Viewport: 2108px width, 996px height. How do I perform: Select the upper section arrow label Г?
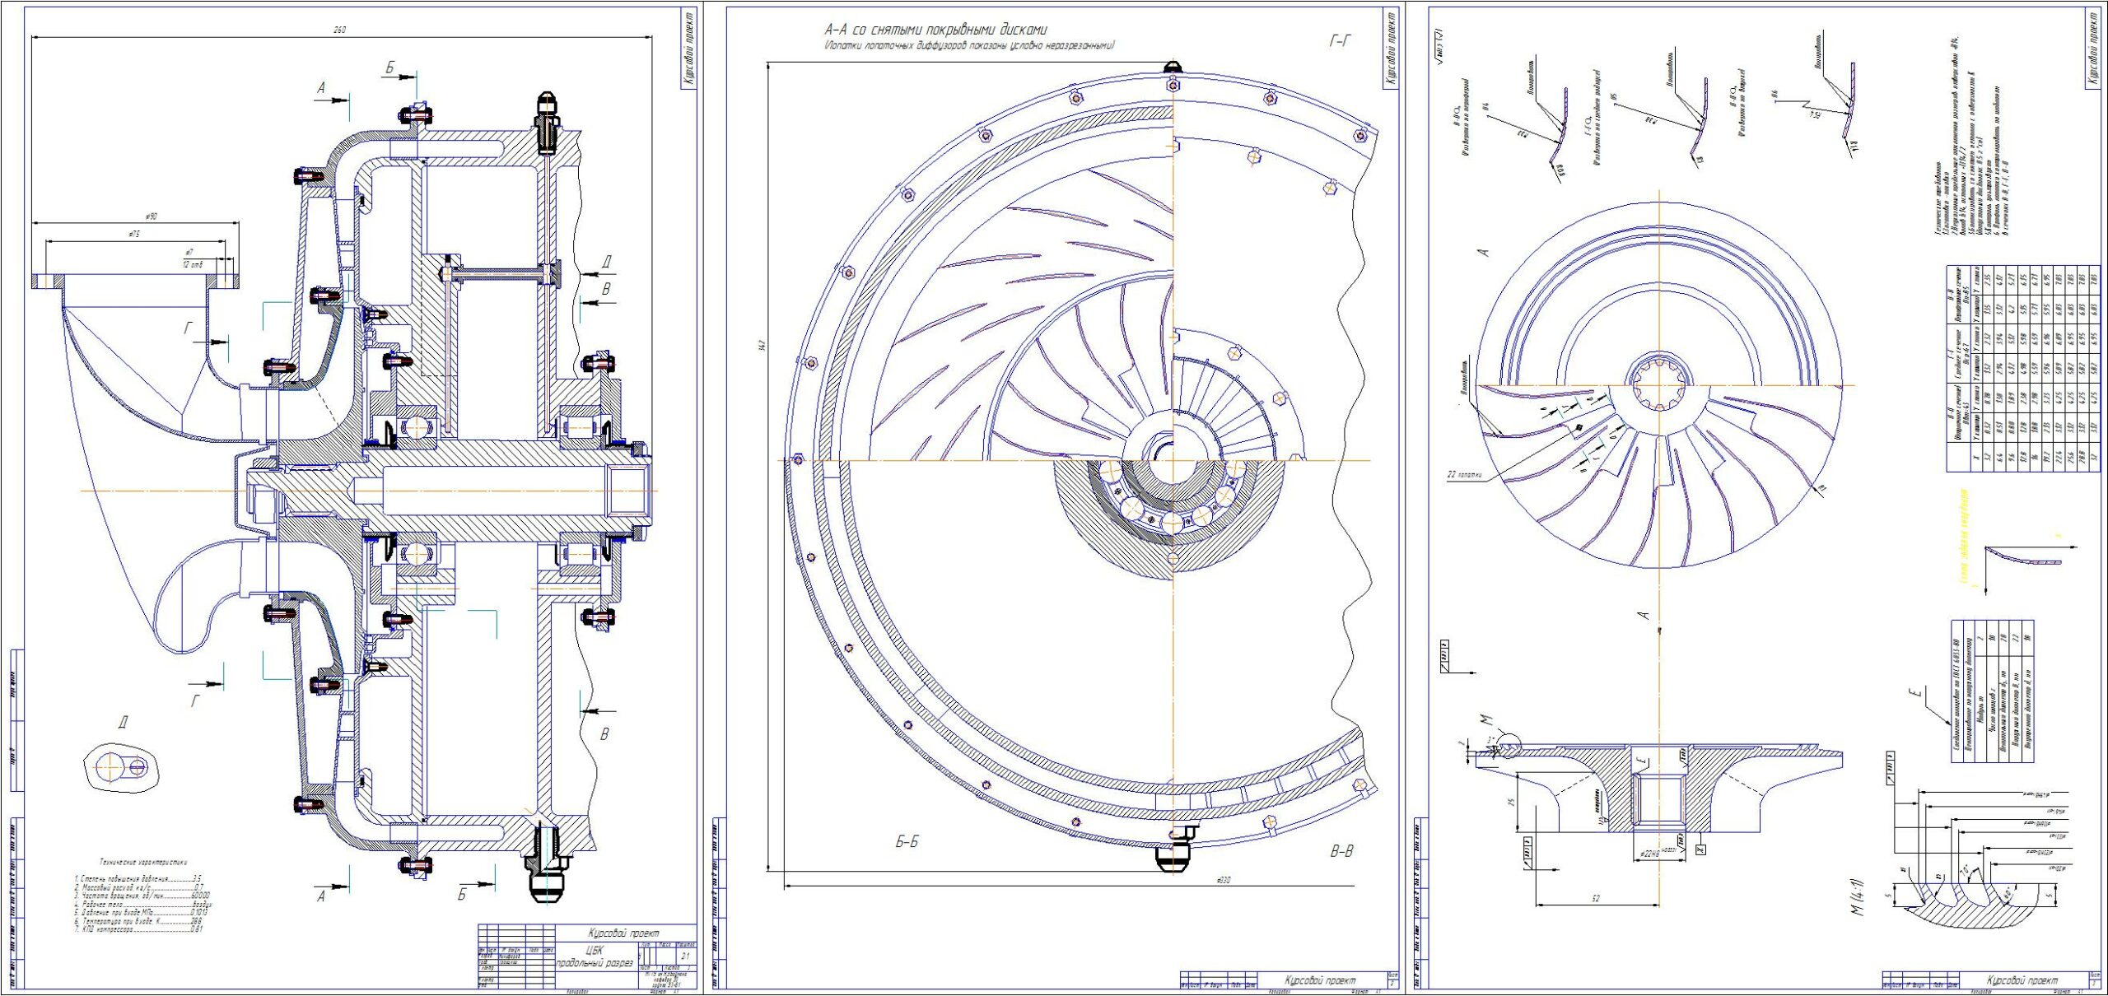pyautogui.click(x=189, y=328)
